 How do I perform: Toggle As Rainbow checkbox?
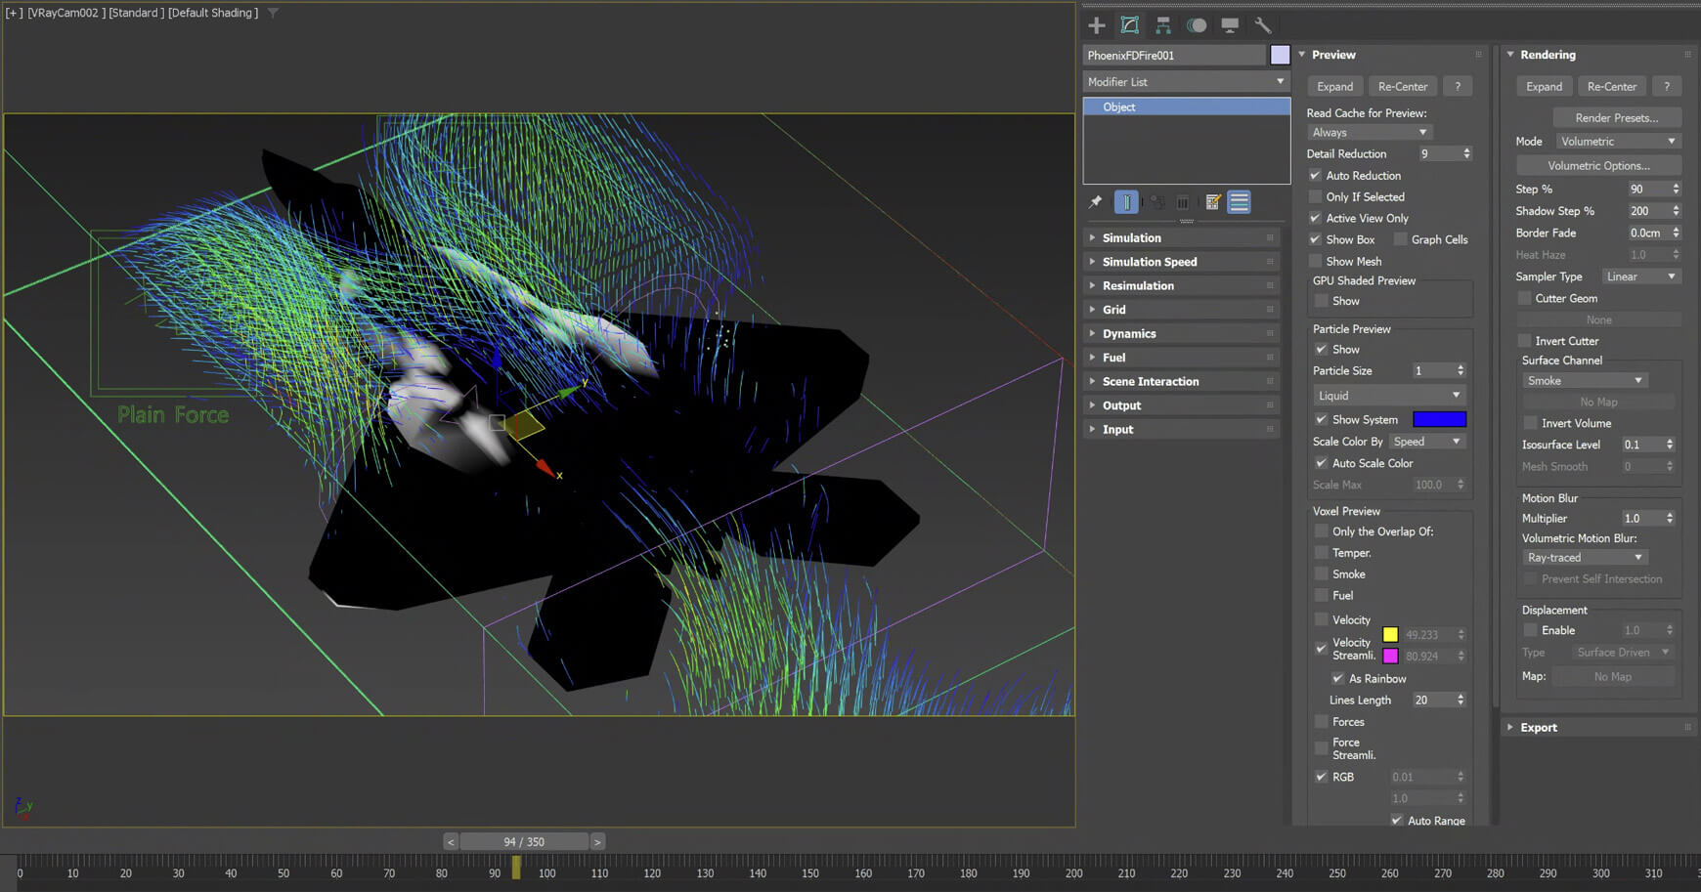(x=1337, y=678)
